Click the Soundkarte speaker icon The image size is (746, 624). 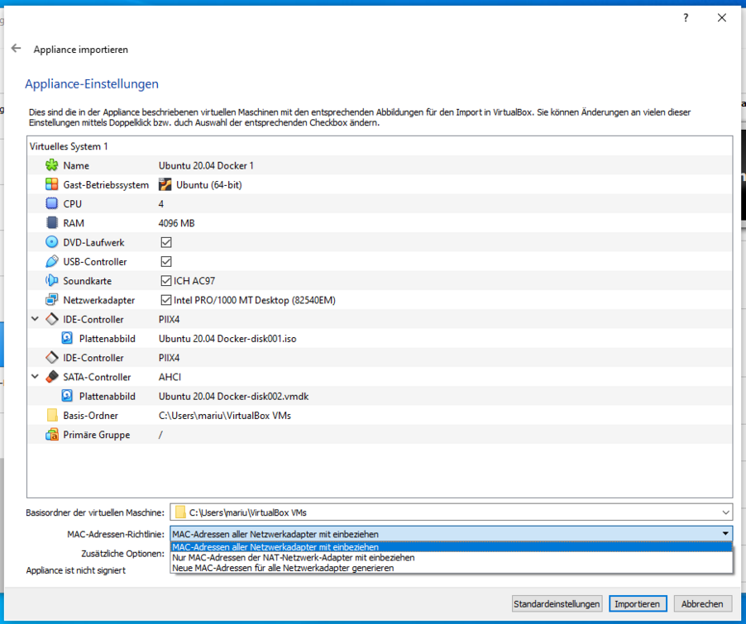[x=52, y=281]
